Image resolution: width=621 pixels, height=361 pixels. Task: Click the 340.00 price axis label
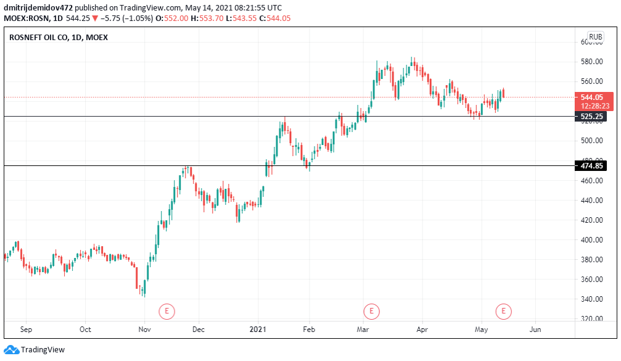click(591, 299)
